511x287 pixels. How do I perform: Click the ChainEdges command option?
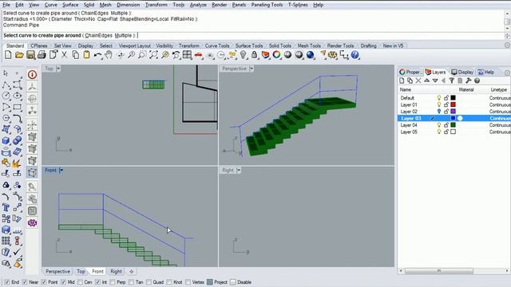click(98, 35)
